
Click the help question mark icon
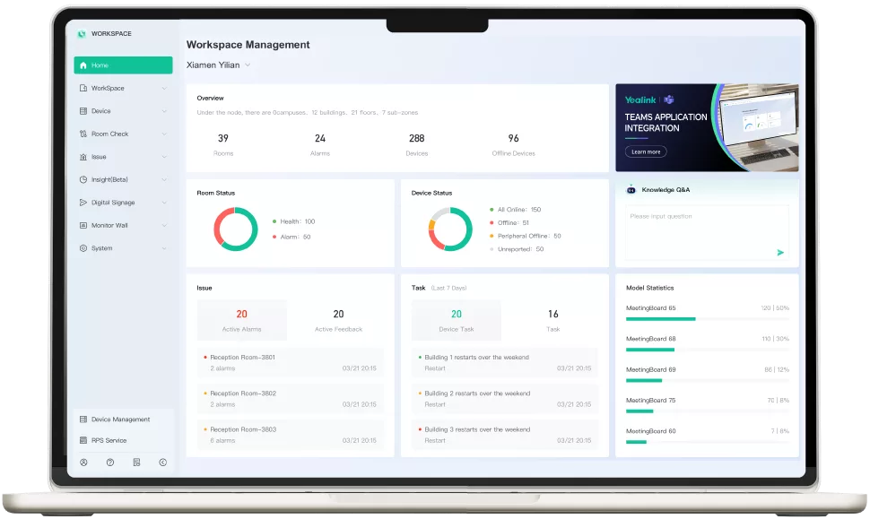coord(110,463)
